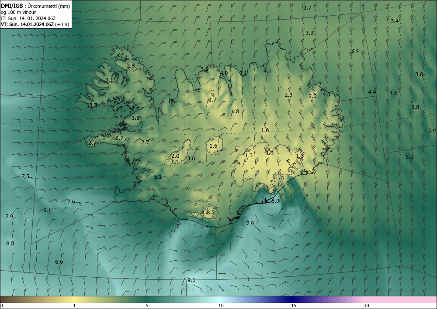437x309 pixels.
Task: Click the map value 3.1
Action: tap(109, 80)
